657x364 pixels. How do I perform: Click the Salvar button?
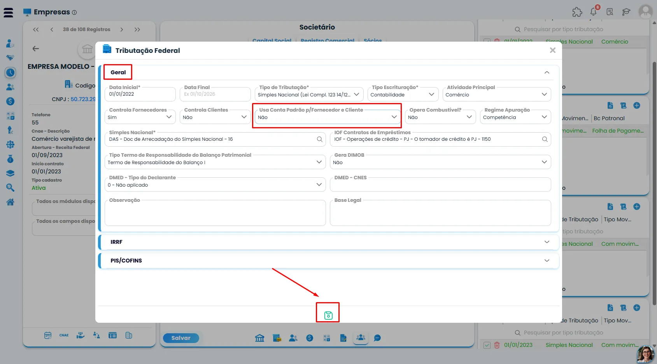click(181, 338)
